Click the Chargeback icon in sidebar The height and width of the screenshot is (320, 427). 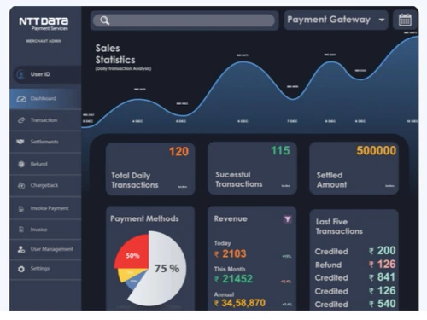(21, 186)
